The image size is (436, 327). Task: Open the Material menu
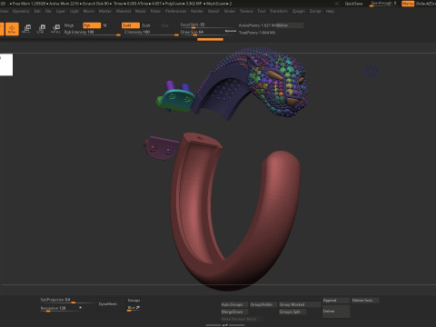tap(124, 11)
